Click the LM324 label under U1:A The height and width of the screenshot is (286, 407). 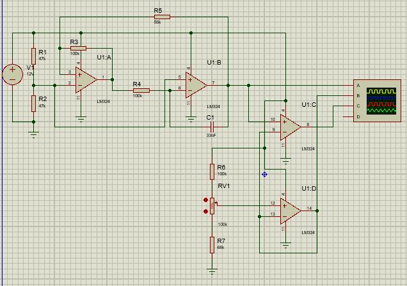coord(103,102)
